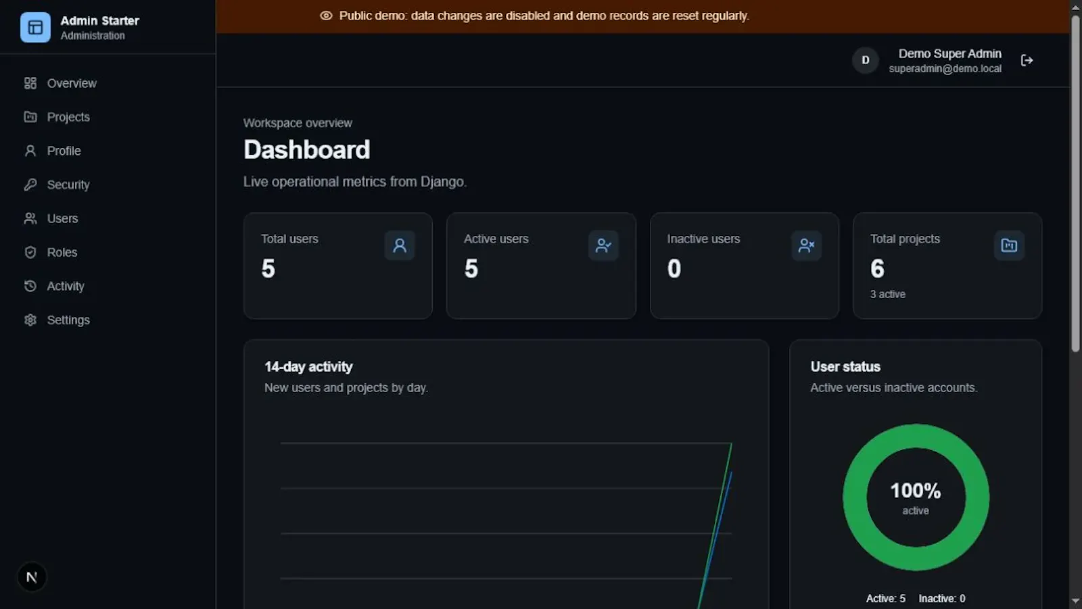Click the green donut chart ring
This screenshot has width=1082, height=609.
[x=854, y=497]
